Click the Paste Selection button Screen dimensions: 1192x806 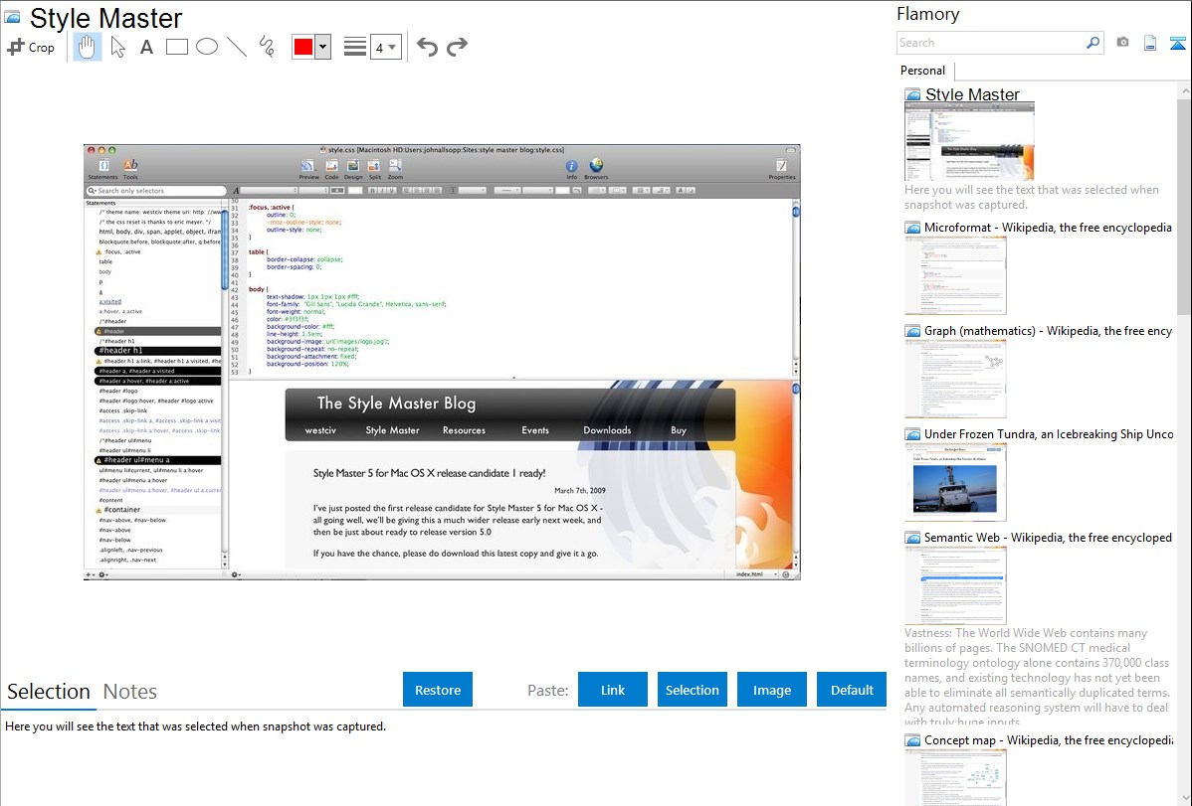tap(692, 690)
